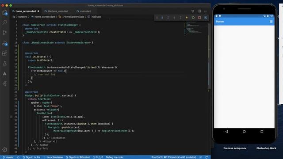Open the Testing flask view
Image resolution: width=283 pixels, height=159 pixels.
pyautogui.click(x=5, y=63)
